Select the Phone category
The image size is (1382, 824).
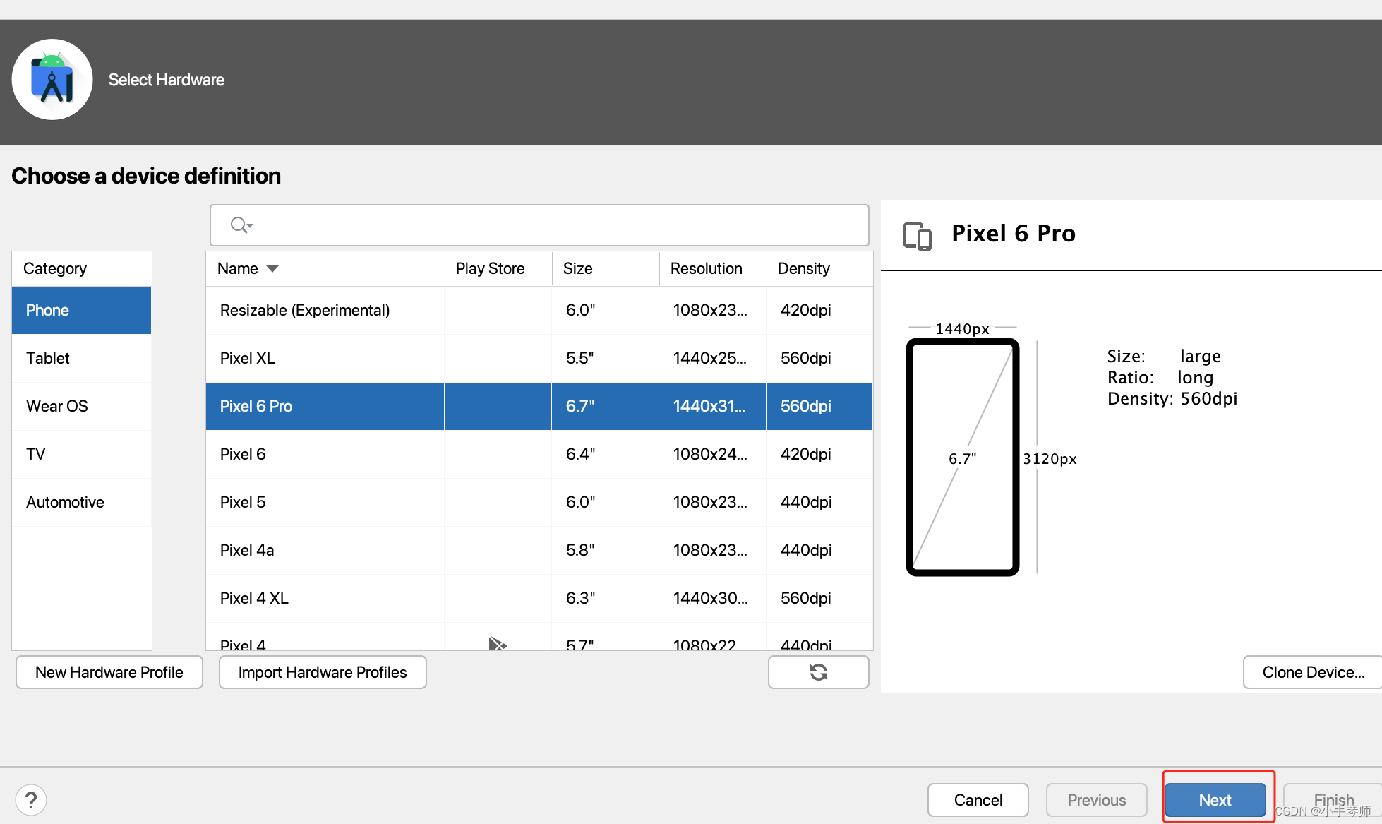[82, 310]
